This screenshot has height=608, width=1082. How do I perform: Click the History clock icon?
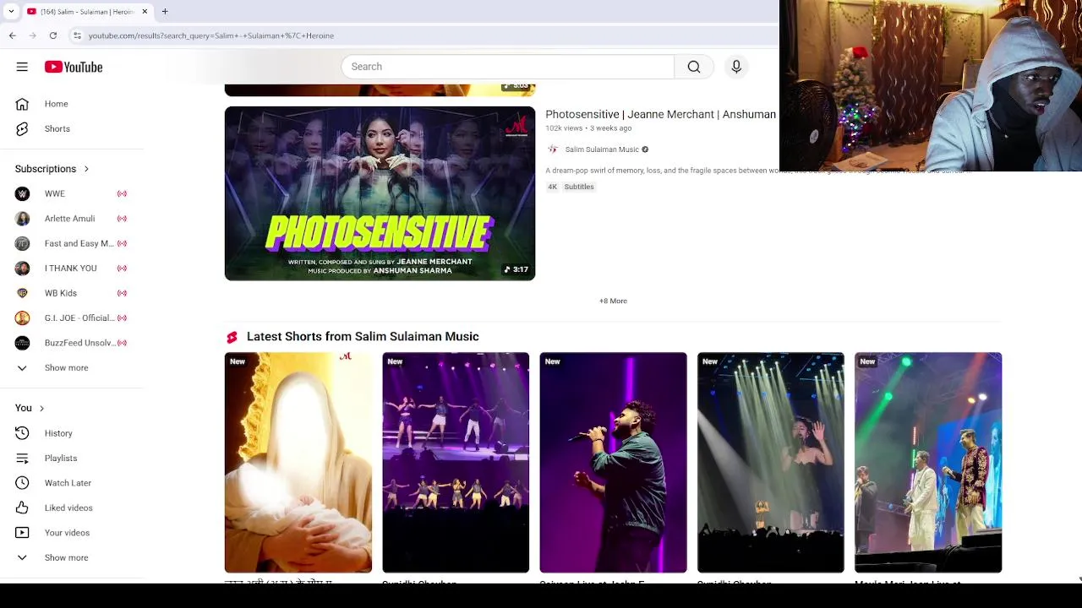(22, 433)
